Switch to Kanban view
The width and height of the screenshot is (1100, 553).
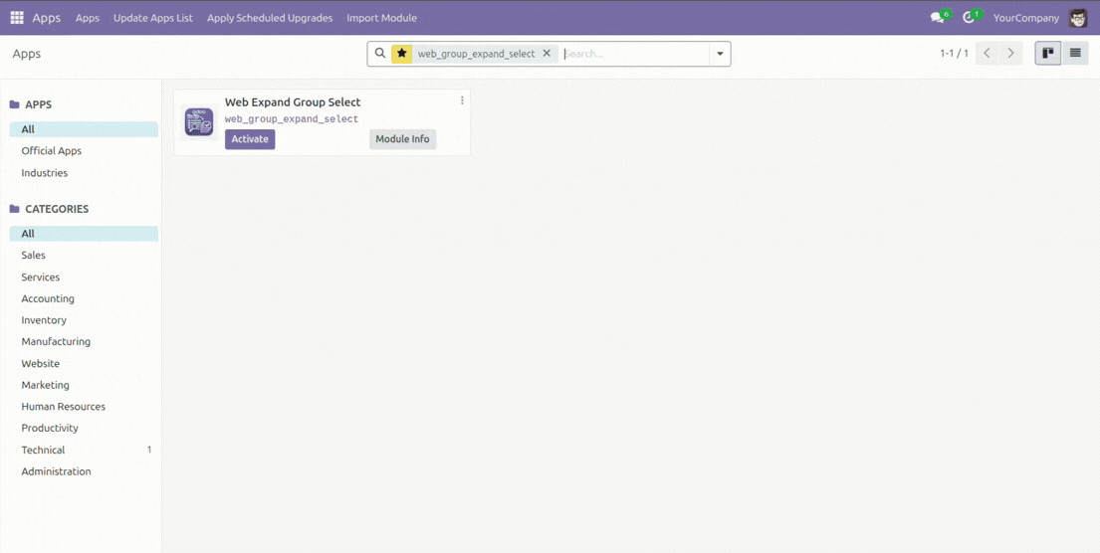(1048, 54)
